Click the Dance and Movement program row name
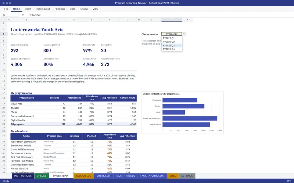The width and height of the screenshot is (294, 183). coord(22,116)
